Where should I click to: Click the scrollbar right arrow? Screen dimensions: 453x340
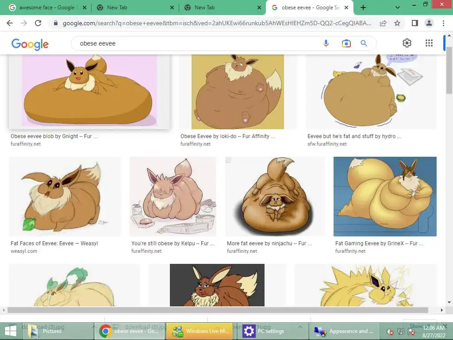442,310
